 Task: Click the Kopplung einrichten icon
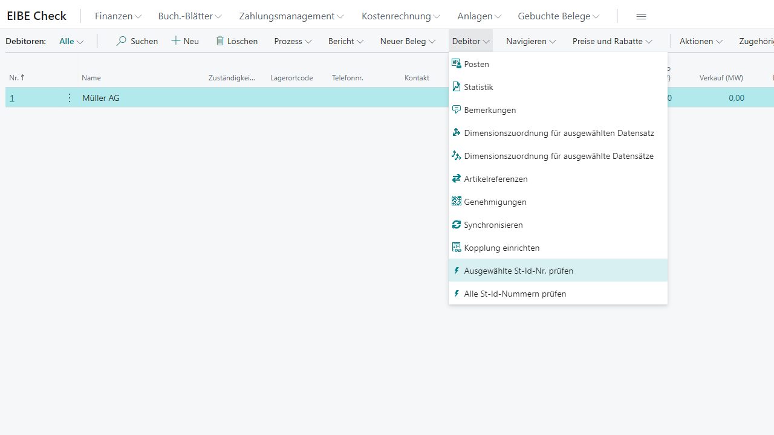(457, 248)
